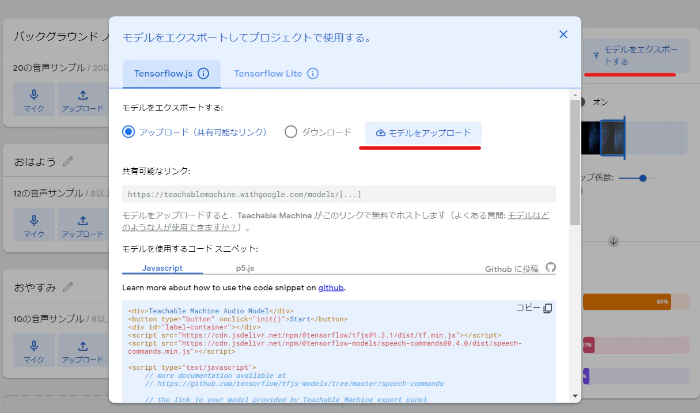Click the Teachable Machine Audio Model code line
The height and width of the screenshot is (413, 700).
211,311
